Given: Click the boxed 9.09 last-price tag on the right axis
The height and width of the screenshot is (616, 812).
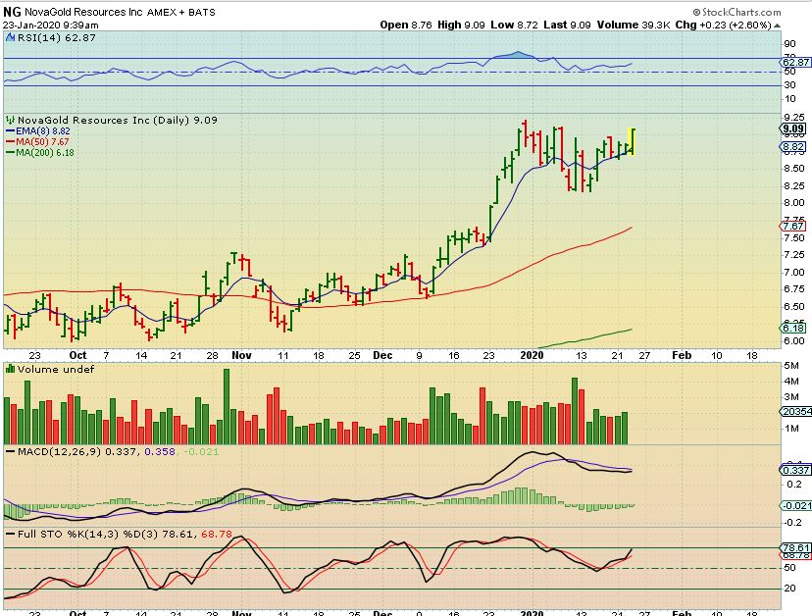Looking at the screenshot, I should point(793,129).
